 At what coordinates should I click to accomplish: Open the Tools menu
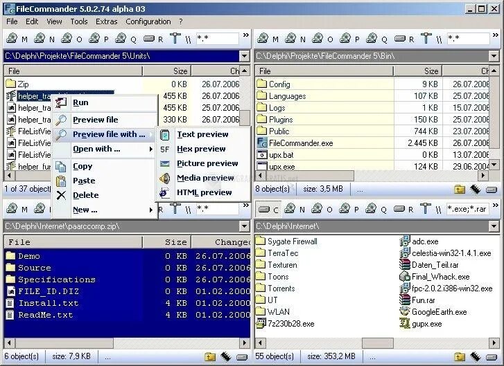(79, 21)
